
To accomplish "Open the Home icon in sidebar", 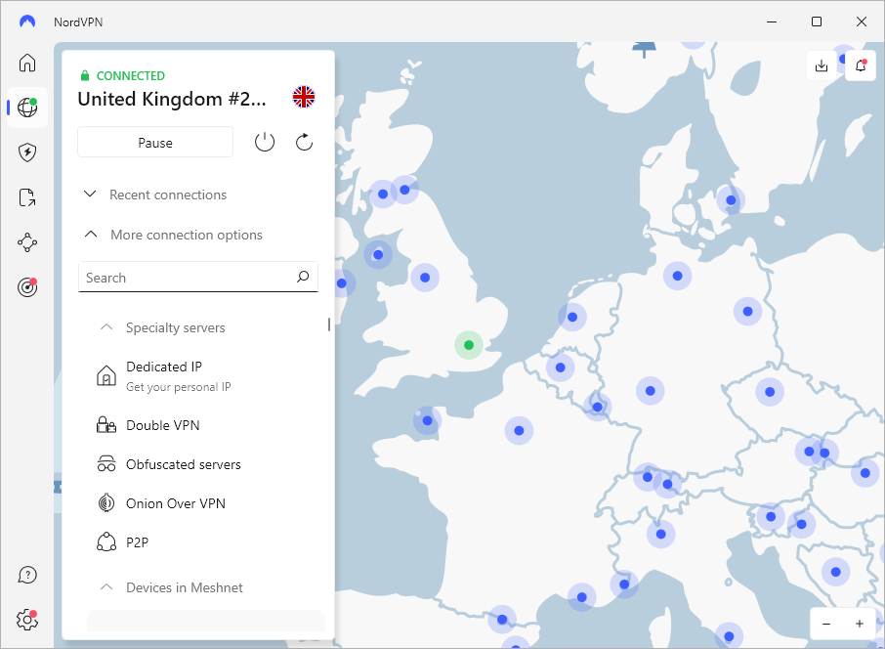I will click(x=27, y=64).
